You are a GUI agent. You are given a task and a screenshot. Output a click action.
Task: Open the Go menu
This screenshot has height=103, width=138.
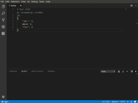[x=28, y=2]
